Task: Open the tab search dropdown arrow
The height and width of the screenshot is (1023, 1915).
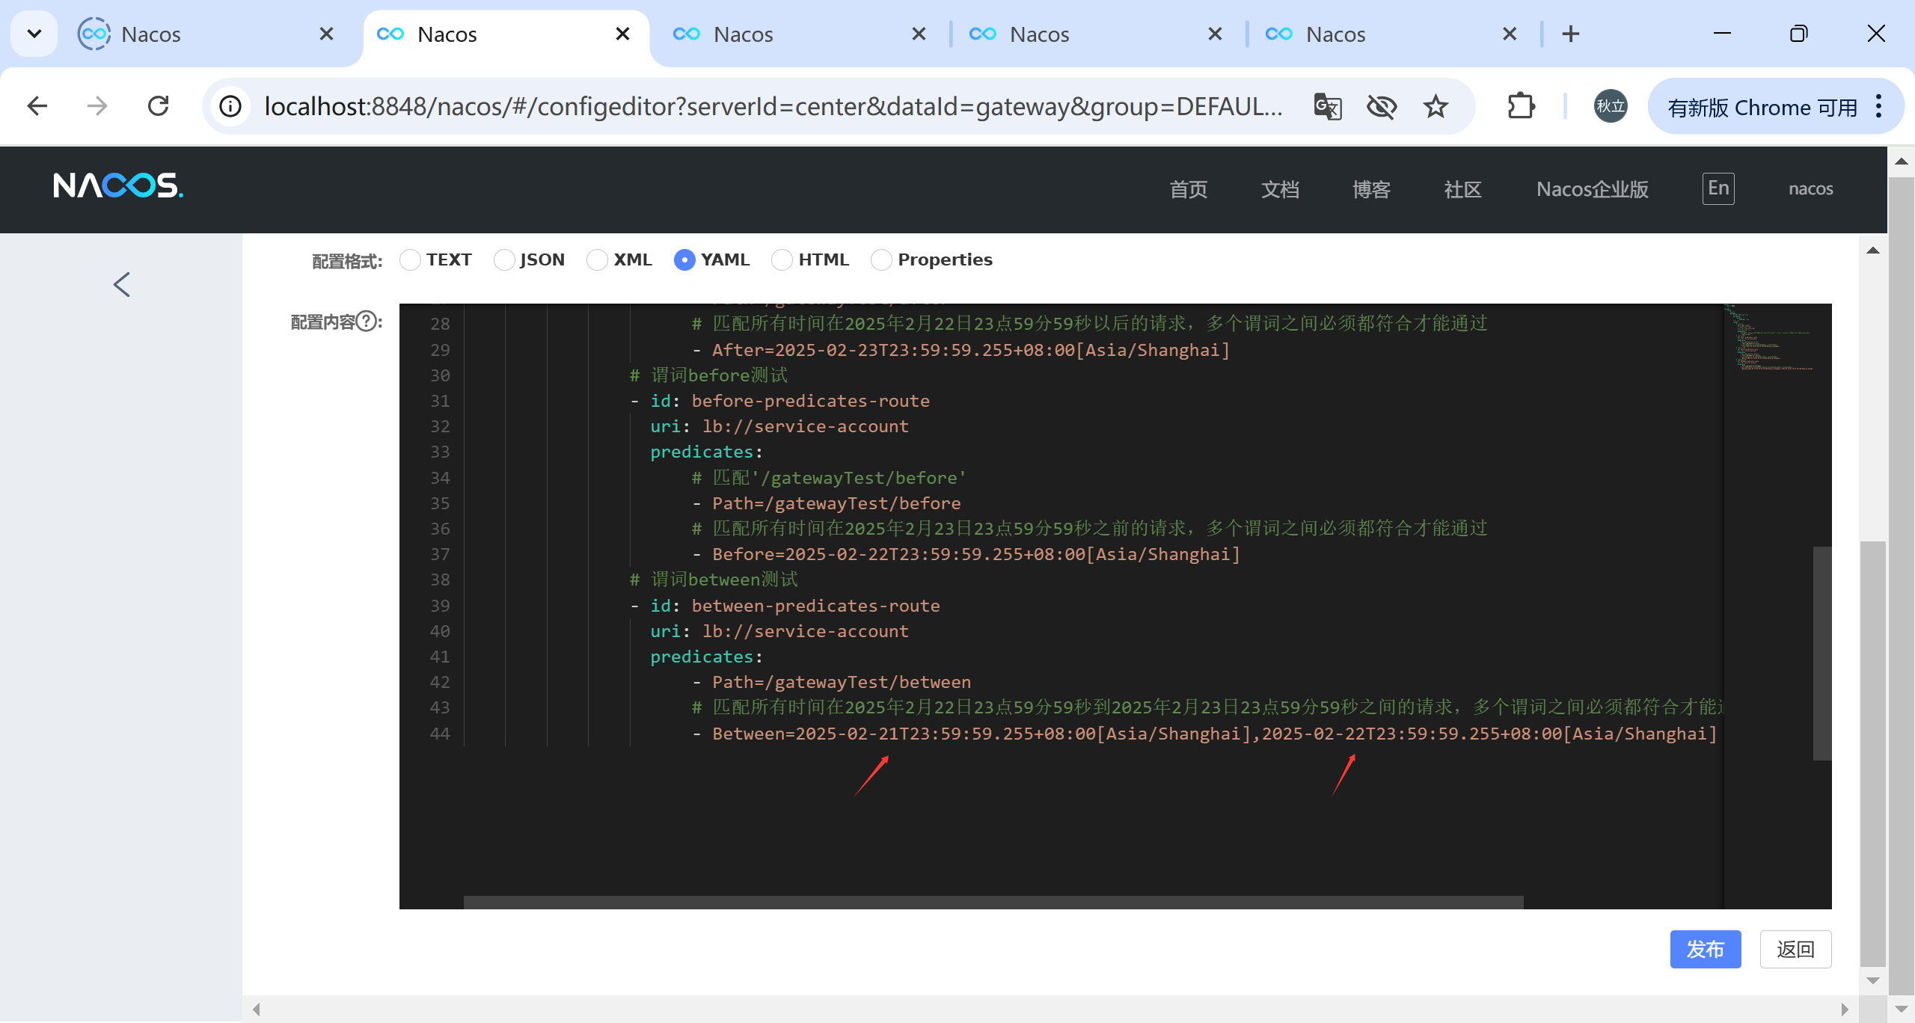Action: click(x=34, y=34)
